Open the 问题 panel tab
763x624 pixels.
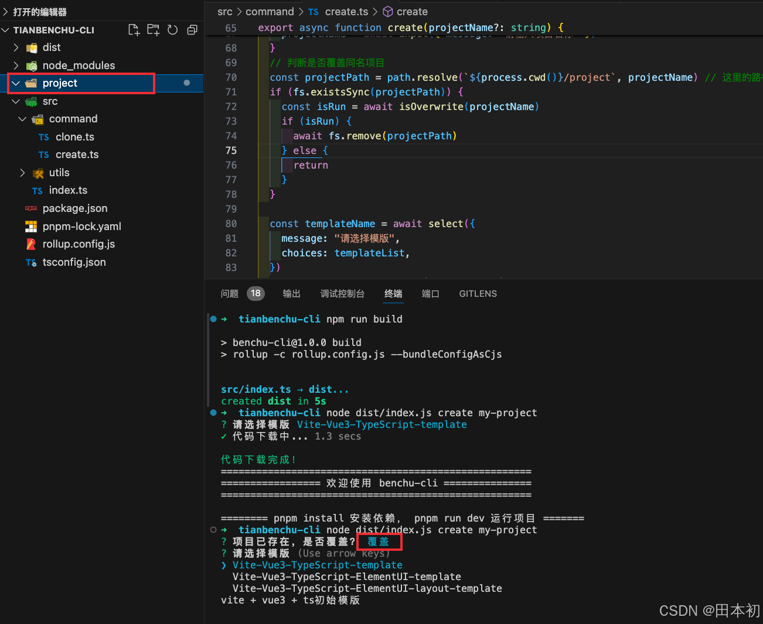point(230,294)
